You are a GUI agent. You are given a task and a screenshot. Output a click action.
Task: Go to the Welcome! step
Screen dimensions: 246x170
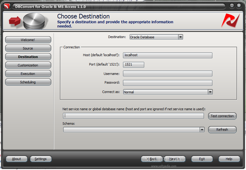tap(28, 40)
